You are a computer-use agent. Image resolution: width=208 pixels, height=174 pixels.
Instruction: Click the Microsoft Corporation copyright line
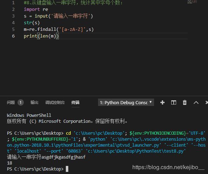pos(67,121)
